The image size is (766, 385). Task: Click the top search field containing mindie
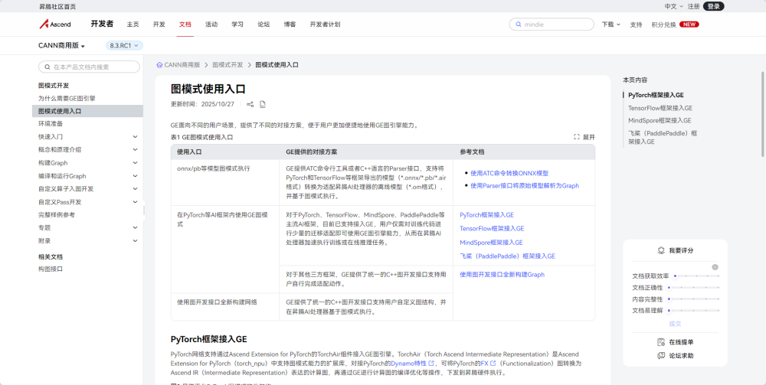pyautogui.click(x=552, y=24)
